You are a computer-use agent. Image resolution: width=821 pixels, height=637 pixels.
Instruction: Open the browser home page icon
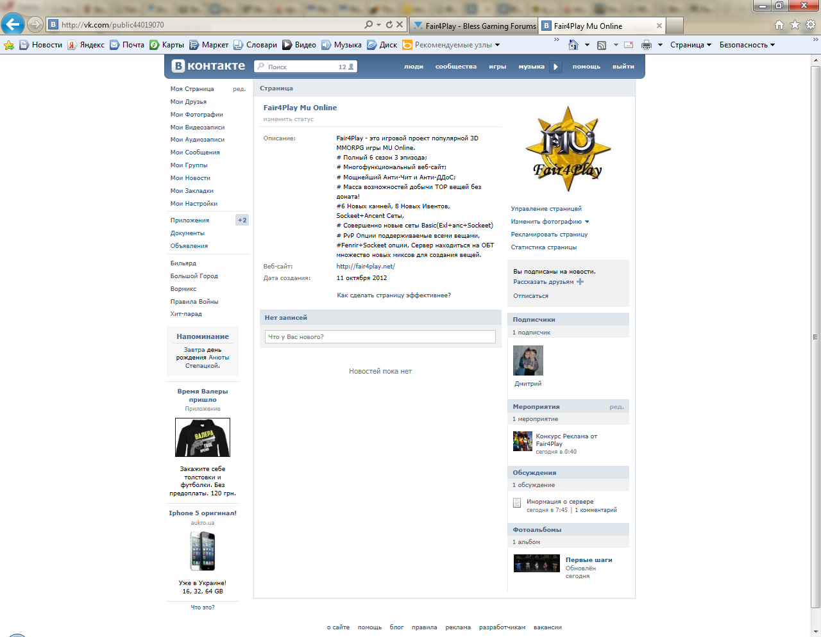779,25
